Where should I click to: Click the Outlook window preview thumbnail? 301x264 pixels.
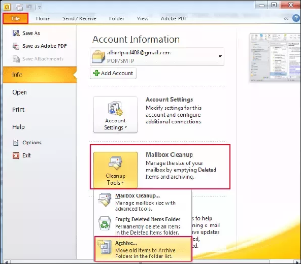pos(275,57)
